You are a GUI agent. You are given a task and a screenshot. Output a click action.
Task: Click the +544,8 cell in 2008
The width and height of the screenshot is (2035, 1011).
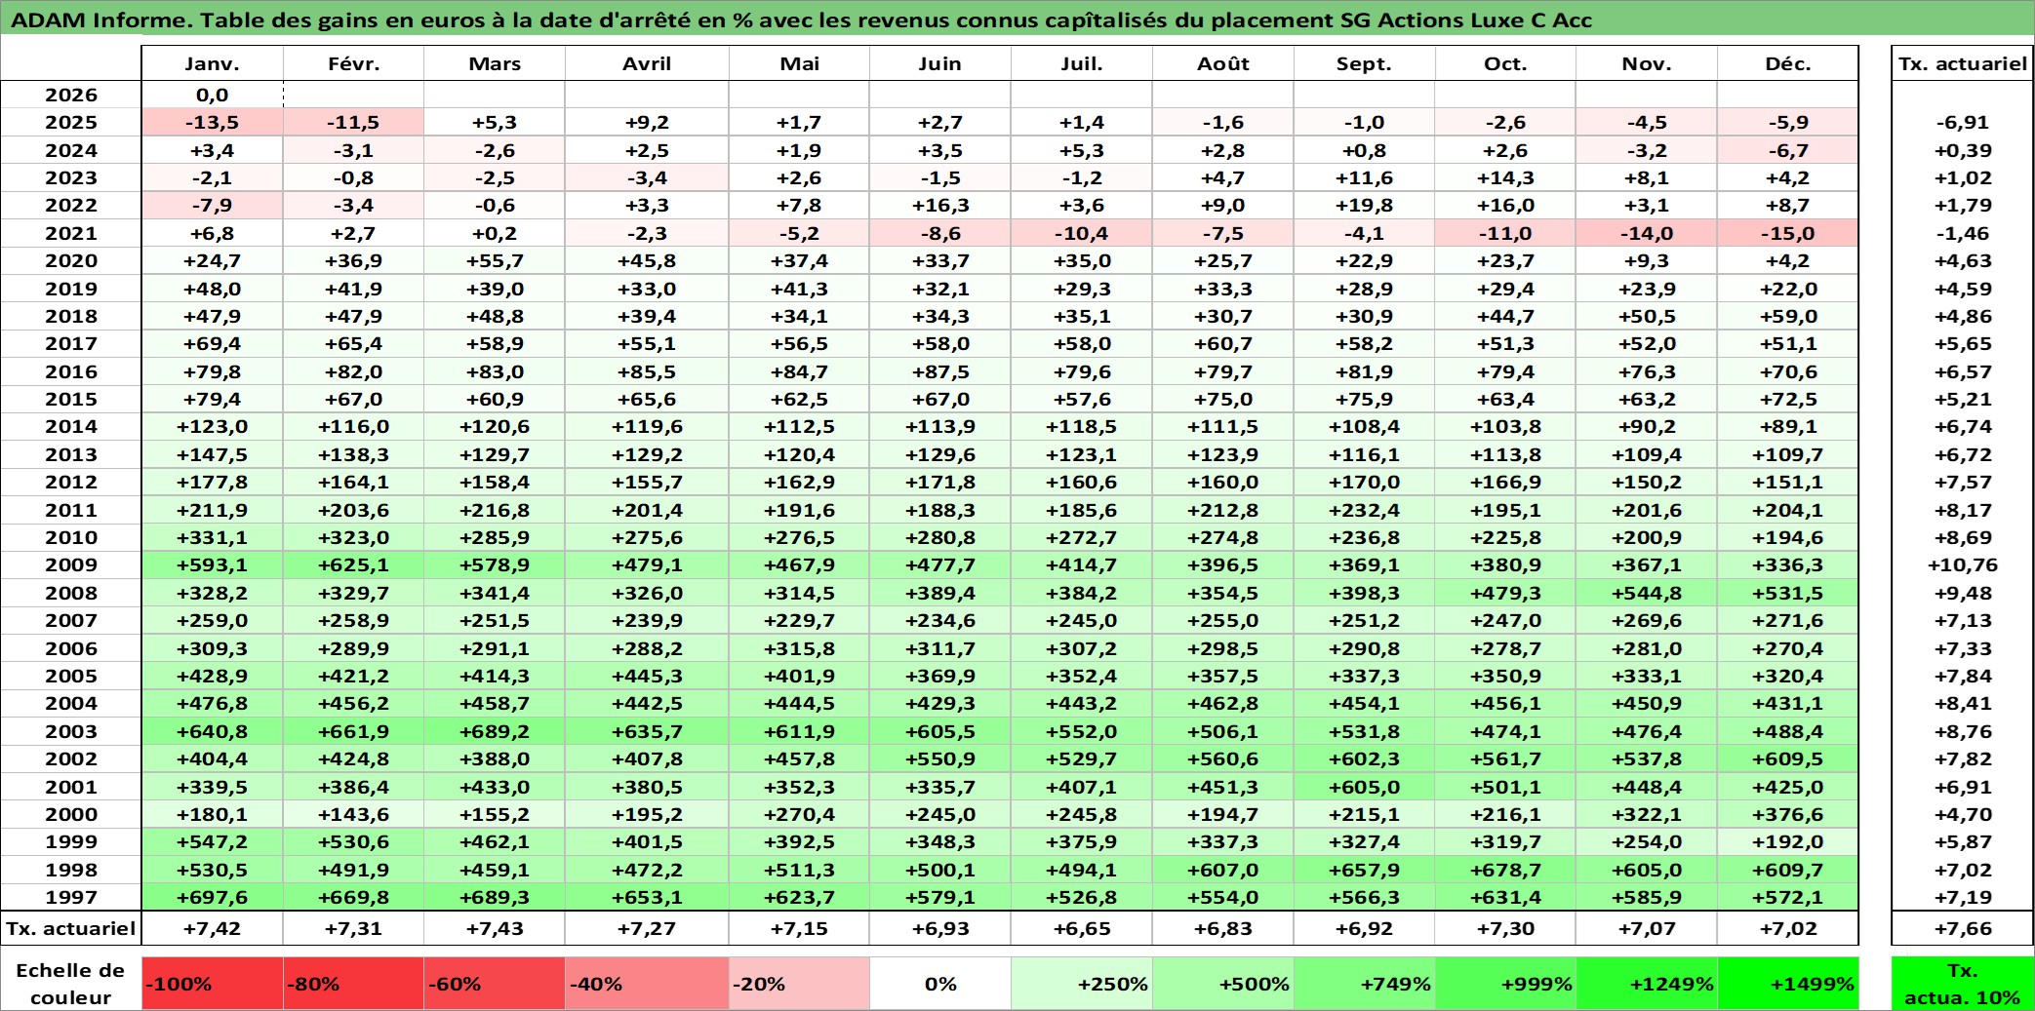[x=1647, y=593]
